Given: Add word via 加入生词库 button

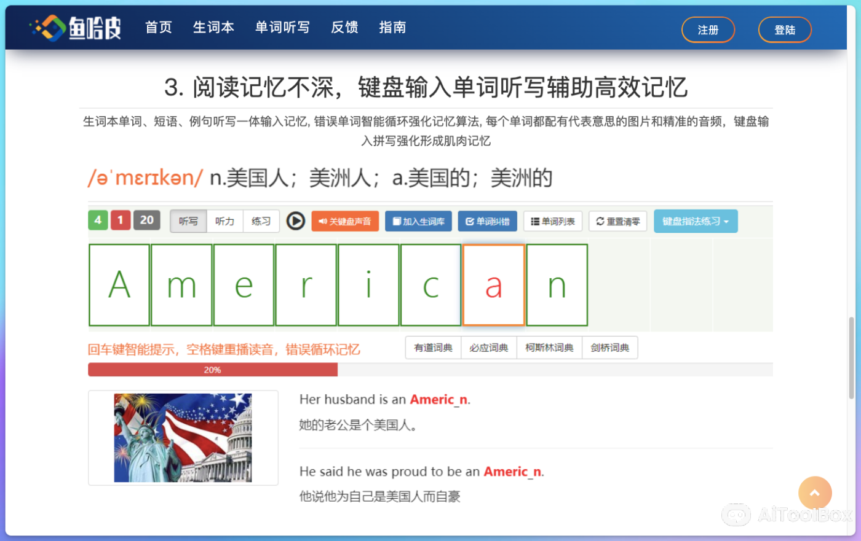Looking at the screenshot, I should point(418,221).
